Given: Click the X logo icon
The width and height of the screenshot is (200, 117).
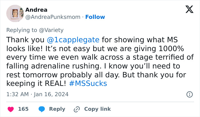Looking at the screenshot, I should [189, 10].
